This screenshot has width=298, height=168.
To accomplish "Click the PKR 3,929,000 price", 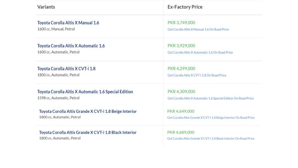I will pos(181,45).
